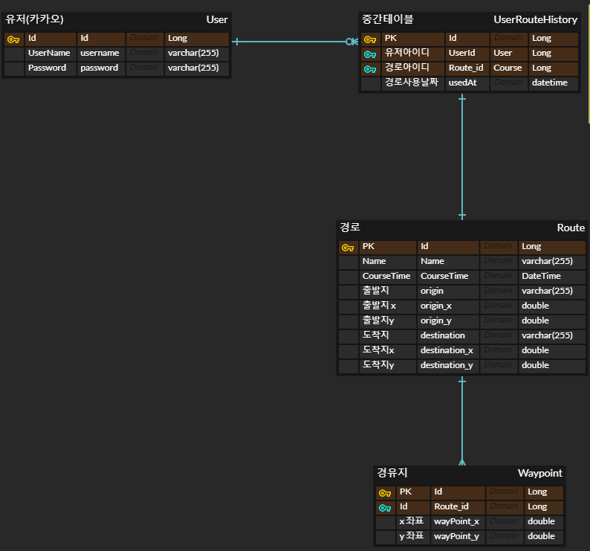The width and height of the screenshot is (590, 551).
Task: Click the User domain cell in UserId row
Action: point(509,54)
